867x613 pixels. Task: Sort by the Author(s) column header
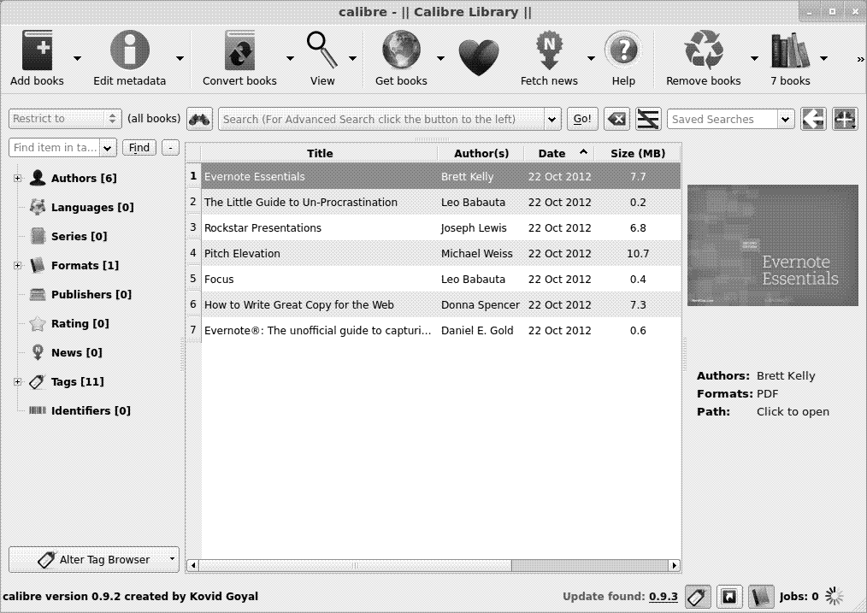(481, 153)
